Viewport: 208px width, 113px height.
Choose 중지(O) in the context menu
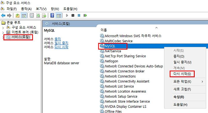(185, 56)
